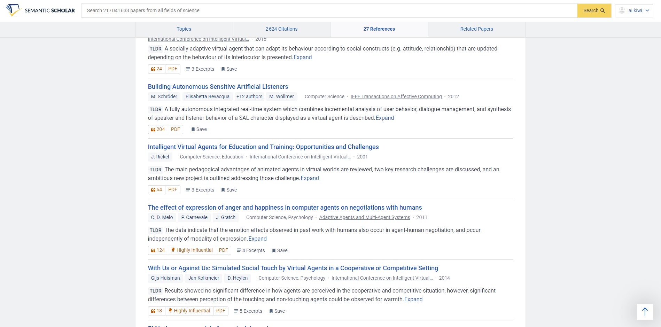Open Building Autonomous Sensitive Artificial Listeners paper
This screenshot has height=327, width=661.
[x=218, y=87]
